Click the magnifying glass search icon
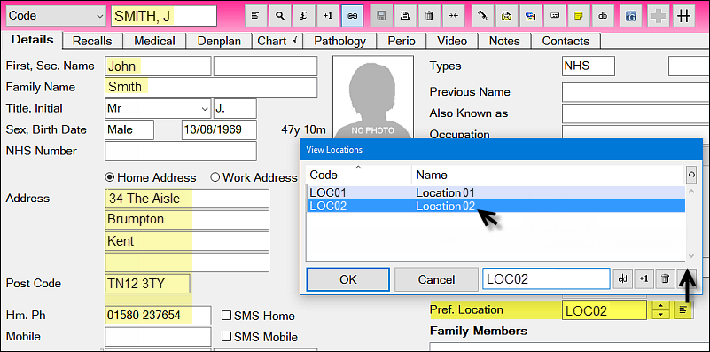The image size is (710, 352). click(280, 16)
